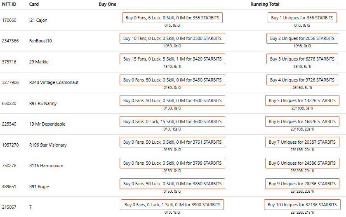346x217 pixels.
Task: Buy FanBoost10 card for 2500 STARBITS
Action: coord(172,38)
